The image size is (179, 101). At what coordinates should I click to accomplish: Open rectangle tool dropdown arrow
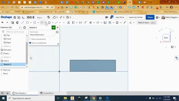[x=31, y=22]
